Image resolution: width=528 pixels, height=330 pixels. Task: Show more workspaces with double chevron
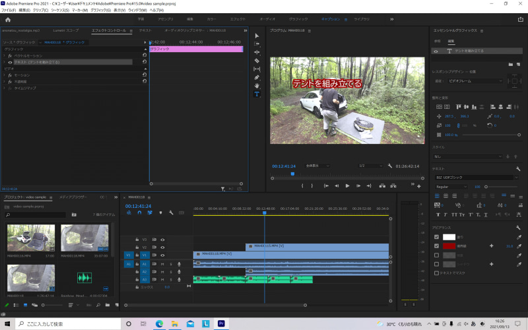pos(391,19)
